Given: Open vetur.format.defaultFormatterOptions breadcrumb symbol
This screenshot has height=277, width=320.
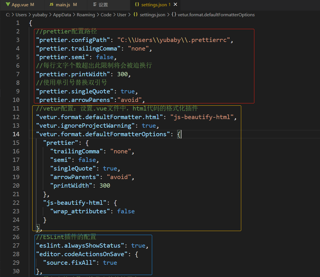Looking at the screenshot, I should click(216, 15).
